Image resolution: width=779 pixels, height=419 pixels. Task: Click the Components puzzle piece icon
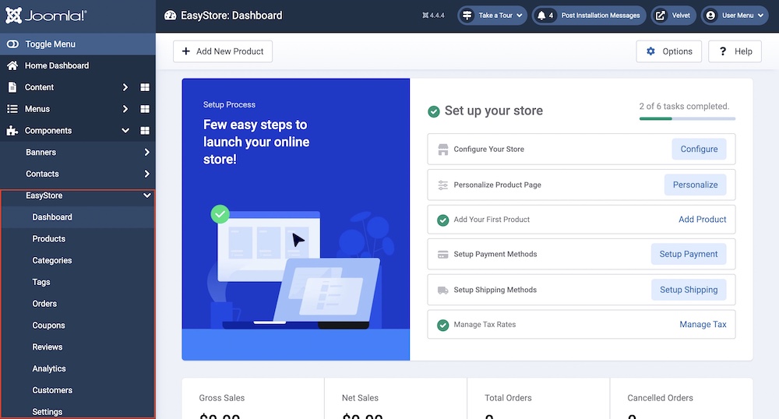click(x=12, y=131)
